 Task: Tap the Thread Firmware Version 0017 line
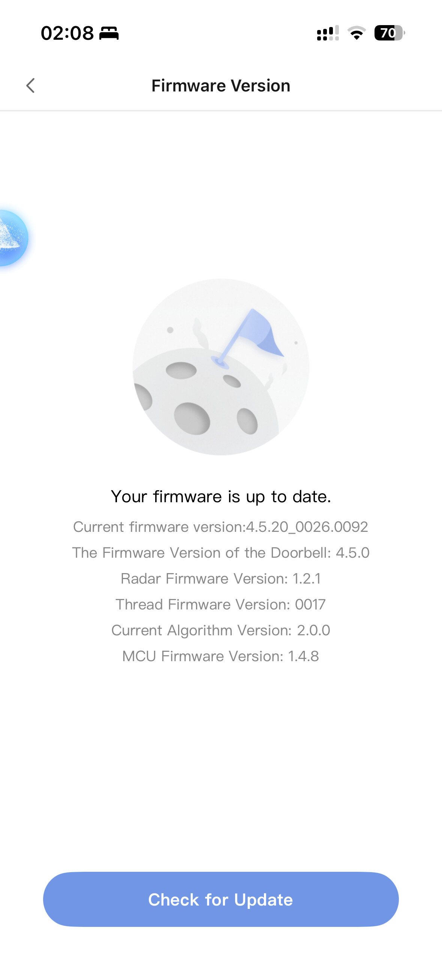[221, 605]
